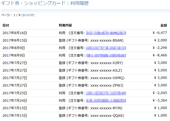Select date 2017年7月24日
The width and height of the screenshot is (170, 121).
[15, 101]
